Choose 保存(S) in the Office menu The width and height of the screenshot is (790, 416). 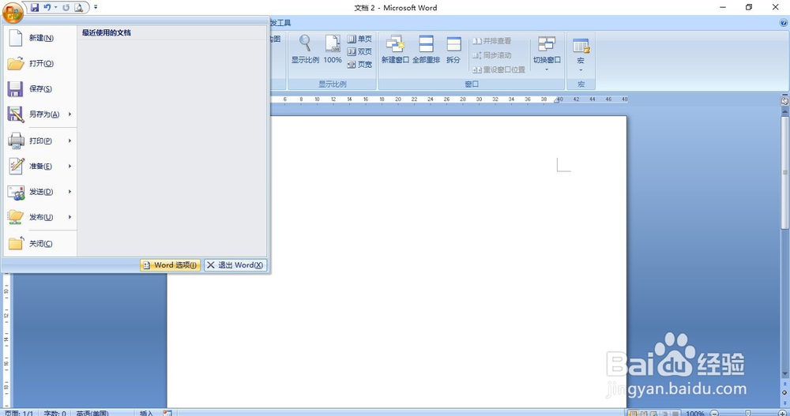[x=40, y=88]
